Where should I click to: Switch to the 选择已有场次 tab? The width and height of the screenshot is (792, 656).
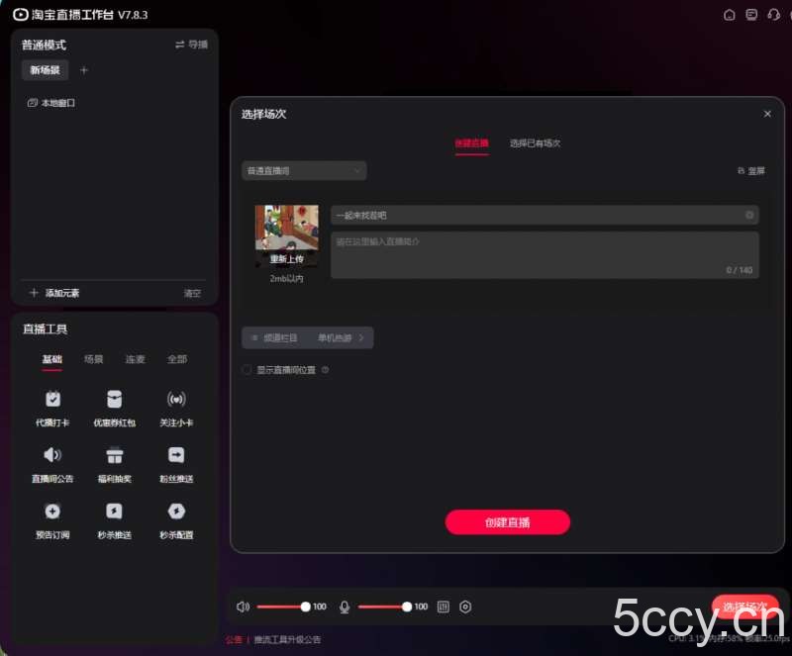tap(535, 143)
